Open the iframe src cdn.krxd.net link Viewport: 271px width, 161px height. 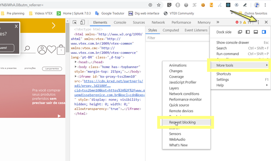[x=110, y=88]
